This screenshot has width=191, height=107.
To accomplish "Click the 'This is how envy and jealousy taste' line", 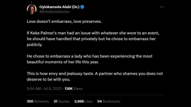I will tap(95, 73).
